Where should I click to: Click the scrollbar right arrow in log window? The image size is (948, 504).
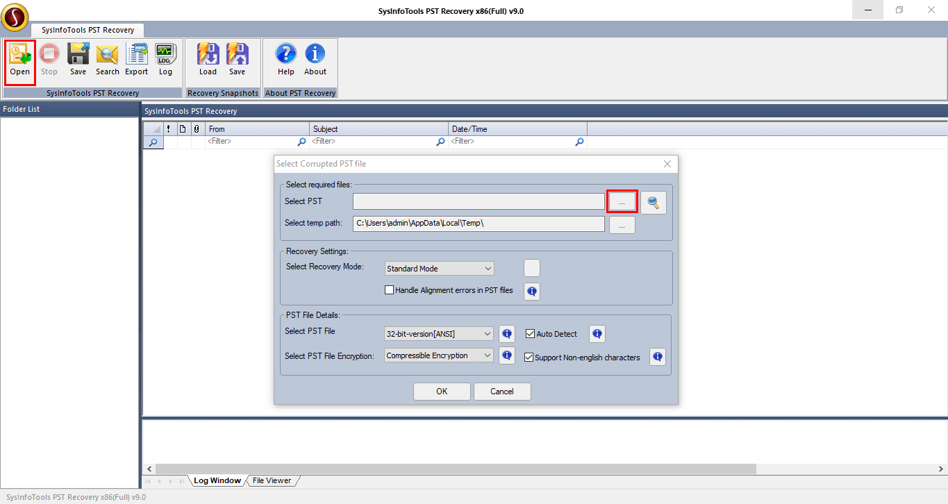tap(942, 469)
